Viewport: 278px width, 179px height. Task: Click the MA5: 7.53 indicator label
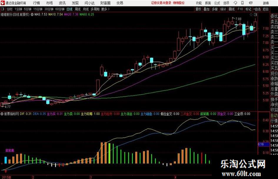[41, 14]
